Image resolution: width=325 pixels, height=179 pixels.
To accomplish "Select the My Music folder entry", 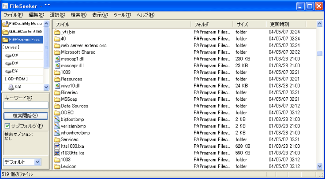I will click(23, 24).
